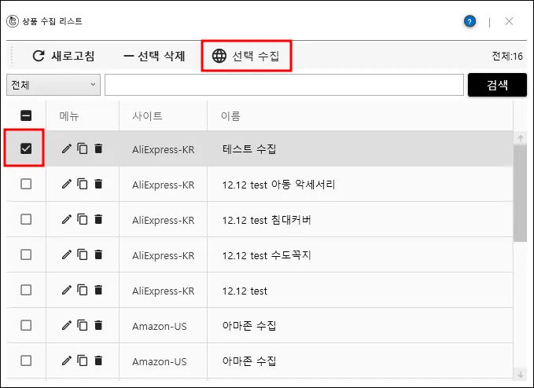Image resolution: width=534 pixels, height=388 pixels.
Task: Click AliExpress-KR in the 아동 악세서리 row
Action: [x=163, y=185]
